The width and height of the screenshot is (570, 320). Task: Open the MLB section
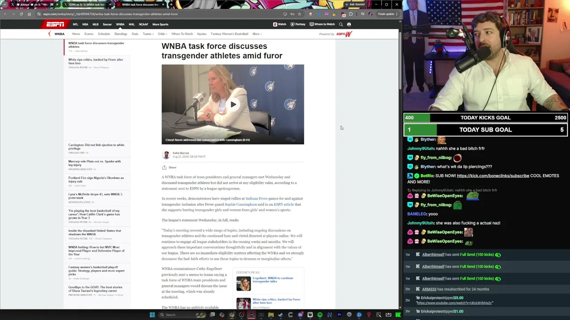click(95, 24)
